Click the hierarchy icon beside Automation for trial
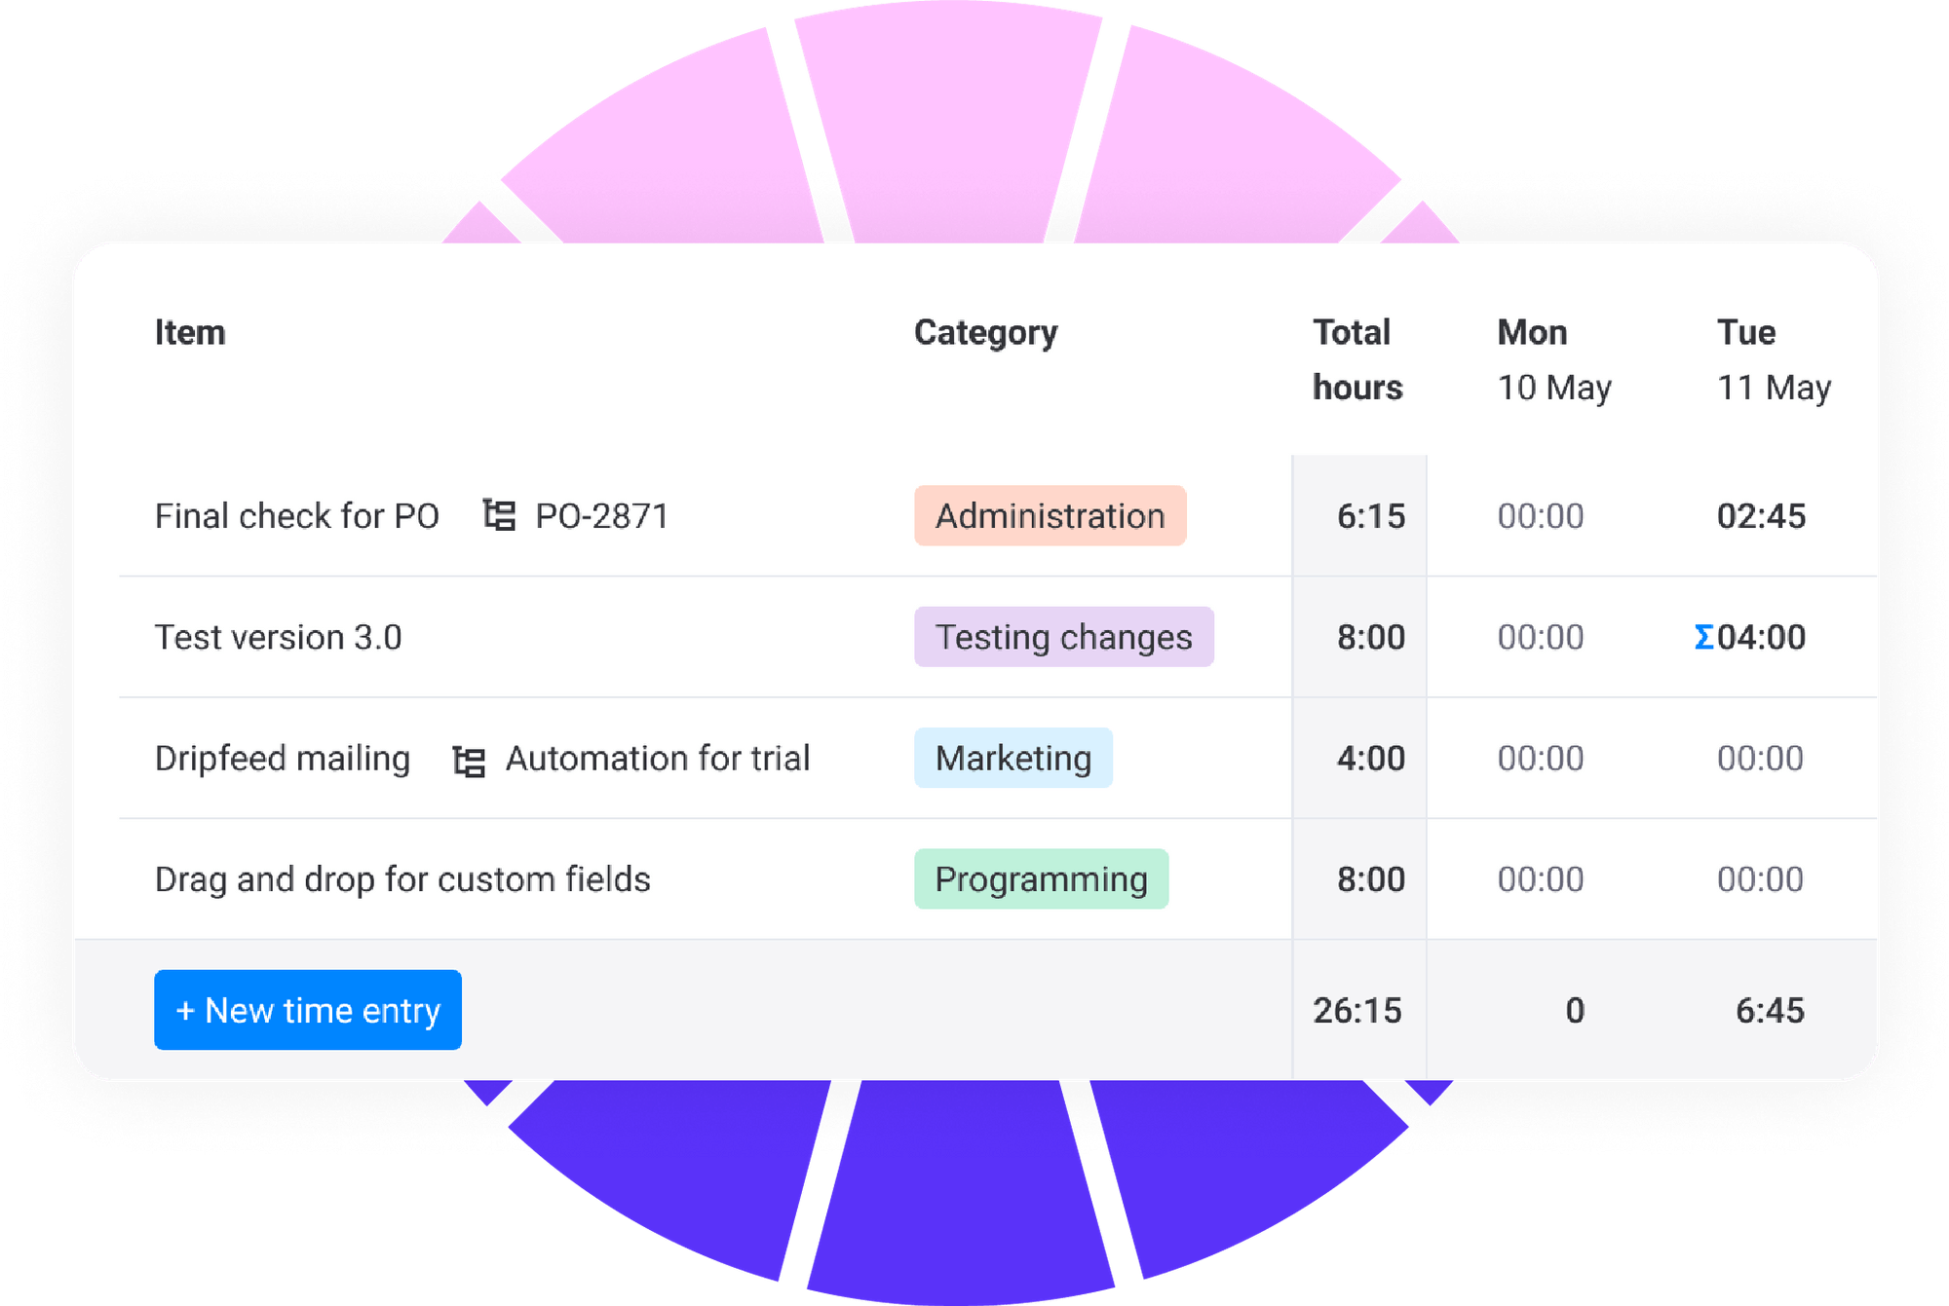Image resolution: width=1949 pixels, height=1306 pixels. click(469, 760)
